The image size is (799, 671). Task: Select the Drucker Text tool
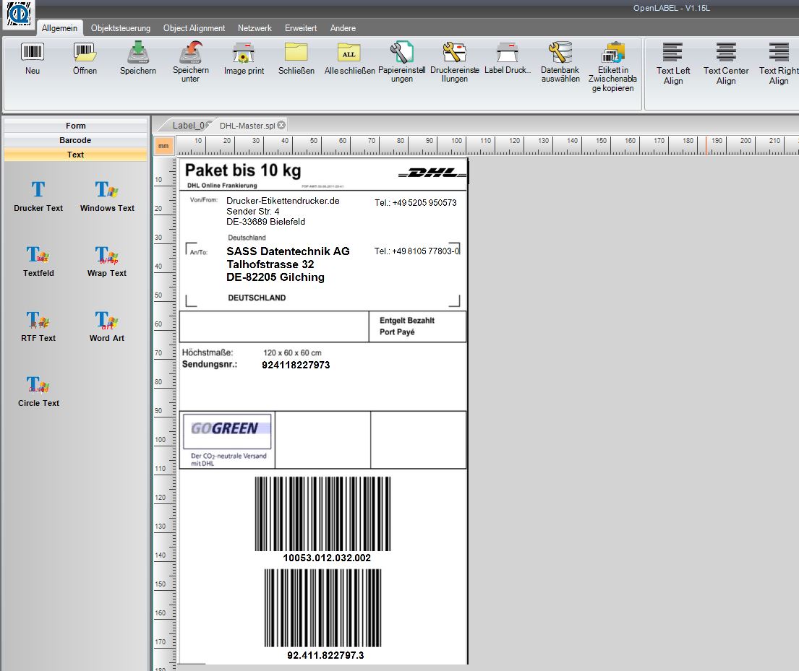click(38, 196)
